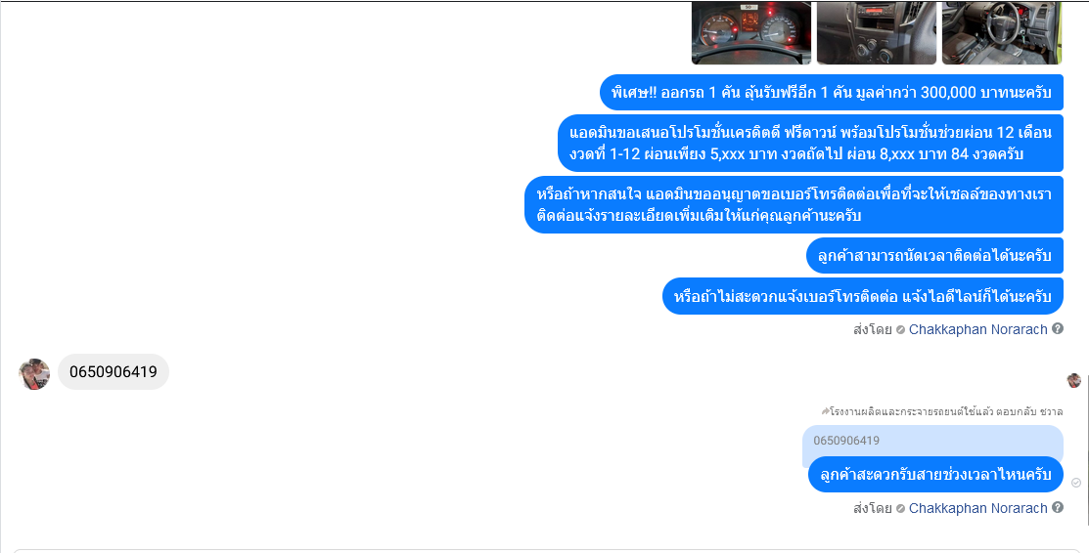The height and width of the screenshot is (553, 1089).
Task: Open the dashboard gauge cluster photo thumbnail
Action: click(751, 32)
